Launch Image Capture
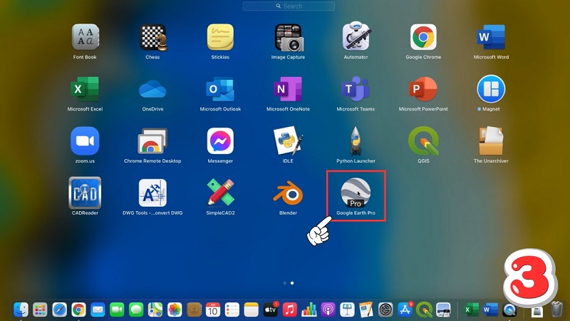Image resolution: width=570 pixels, height=321 pixels. click(x=288, y=37)
